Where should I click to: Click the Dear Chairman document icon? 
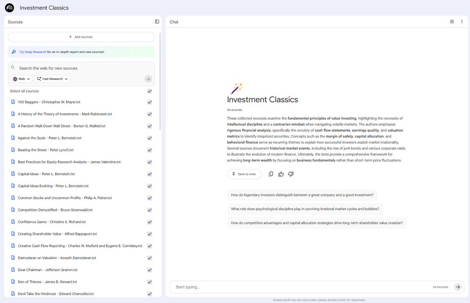click(13, 270)
